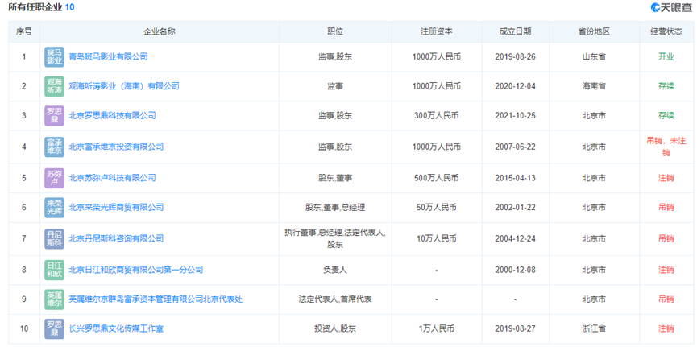Open 北京丹尼斯科咨询有限公司 link
Screen dimensions: 697x347
(x=116, y=238)
